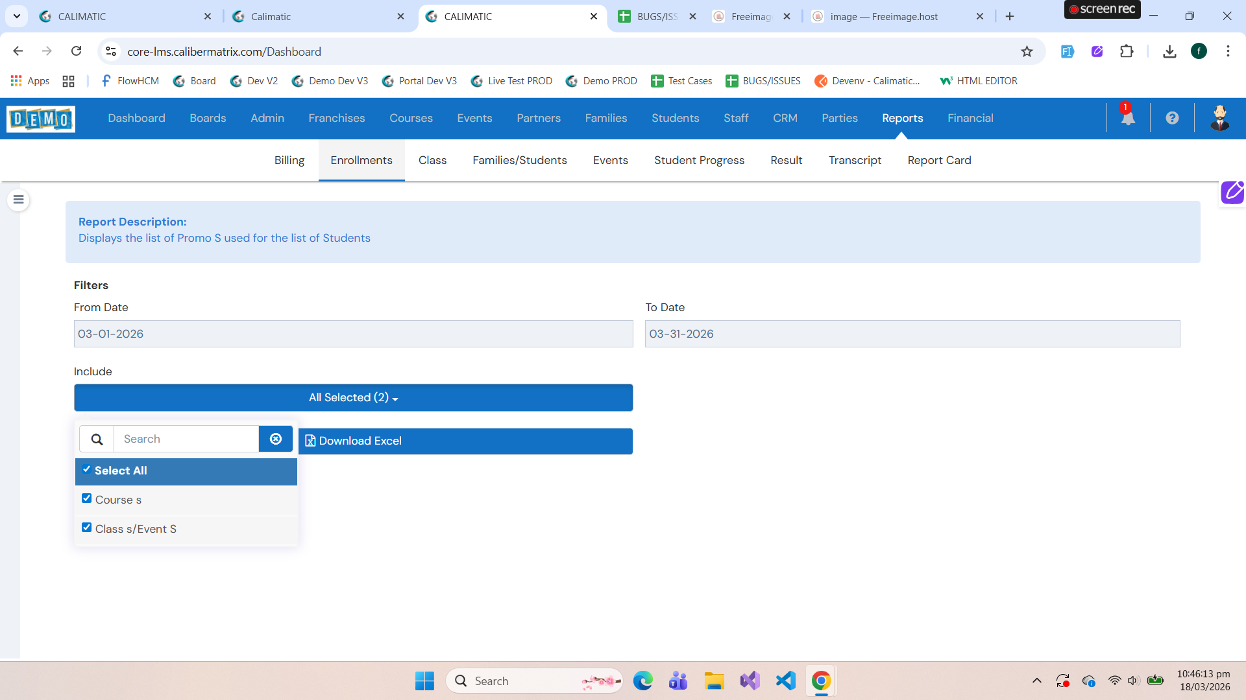This screenshot has width=1246, height=700.
Task: Click the magnifier icon in dropdown search
Action: coord(97,439)
